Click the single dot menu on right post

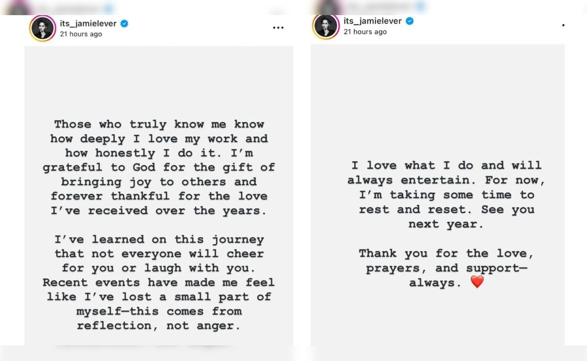point(563,25)
